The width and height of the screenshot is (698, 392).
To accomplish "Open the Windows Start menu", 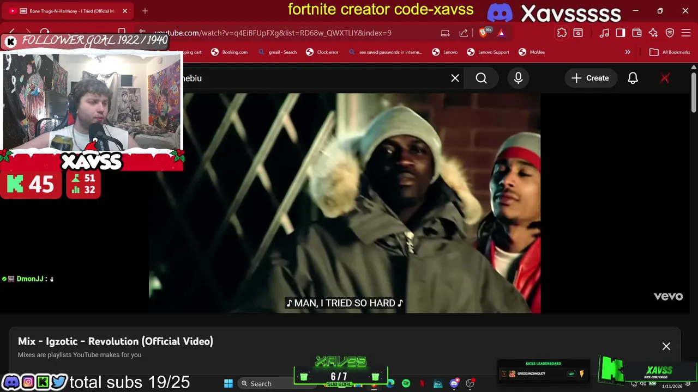I will click(228, 383).
